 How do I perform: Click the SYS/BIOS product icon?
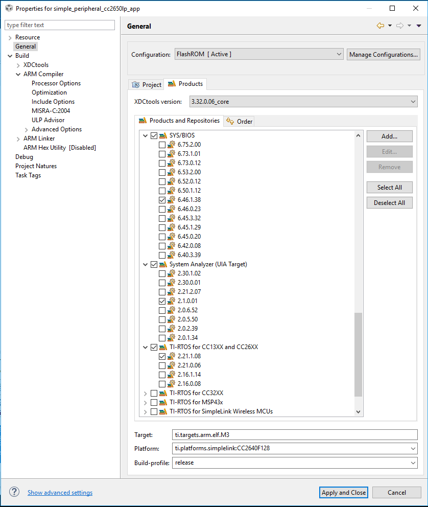click(163, 135)
